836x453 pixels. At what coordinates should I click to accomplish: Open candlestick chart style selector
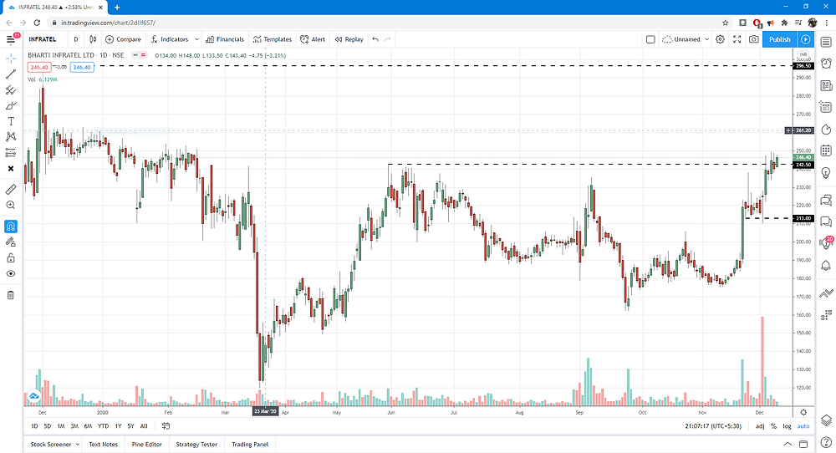[x=93, y=39]
